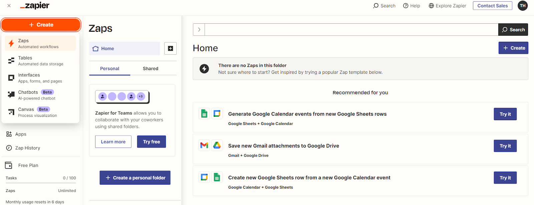Click the lightning icon in the empty folder notice
This screenshot has width=534, height=205.
204,69
